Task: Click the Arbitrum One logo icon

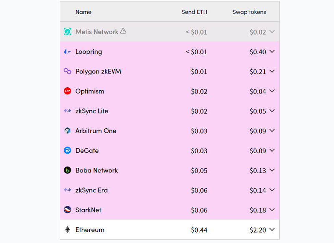Action: point(67,131)
